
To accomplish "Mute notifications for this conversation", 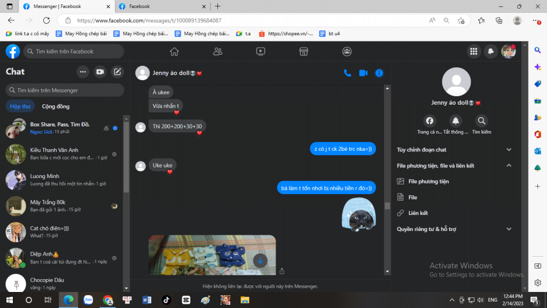I will [x=456, y=121].
